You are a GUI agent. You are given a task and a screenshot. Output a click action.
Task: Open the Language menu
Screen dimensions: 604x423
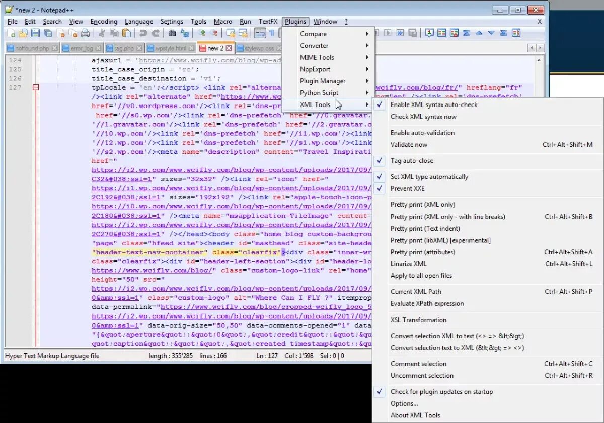pyautogui.click(x=139, y=22)
